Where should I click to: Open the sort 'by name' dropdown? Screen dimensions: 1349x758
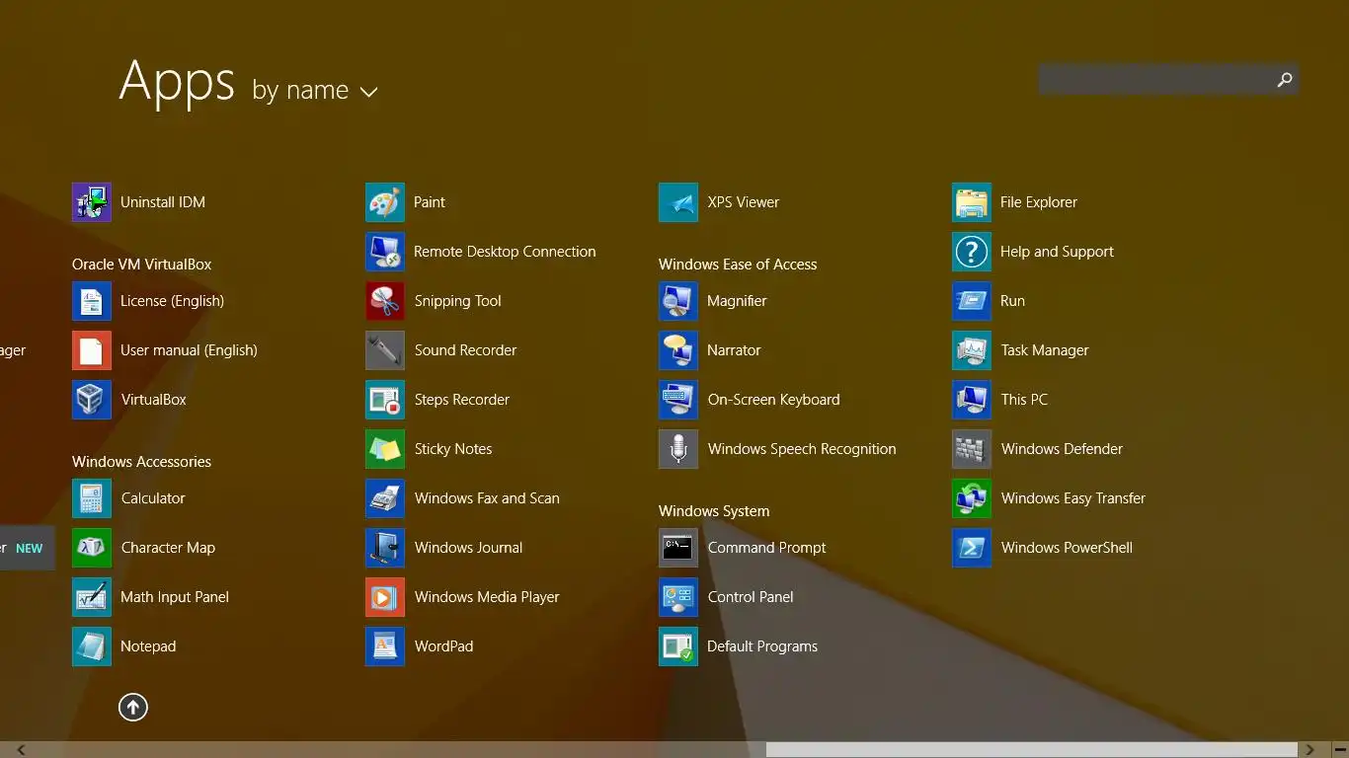[315, 91]
